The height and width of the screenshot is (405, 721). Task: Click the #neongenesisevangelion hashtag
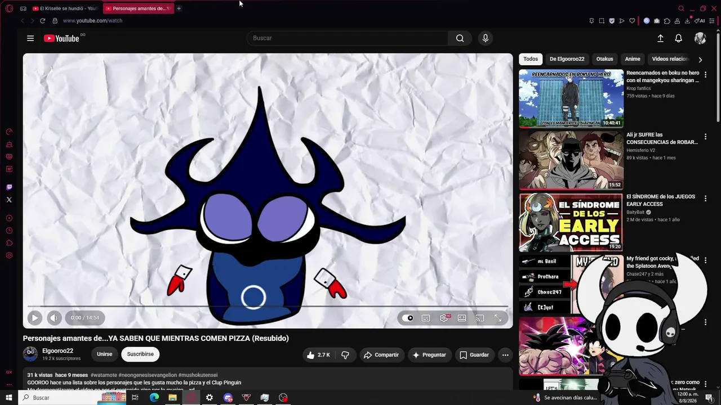point(148,375)
